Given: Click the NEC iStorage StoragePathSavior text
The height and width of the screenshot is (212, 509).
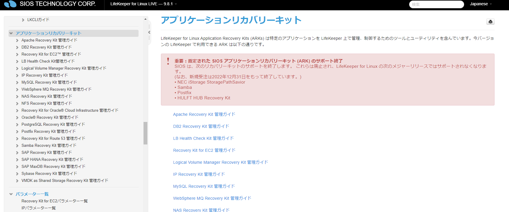Looking at the screenshot, I should 211,82.
